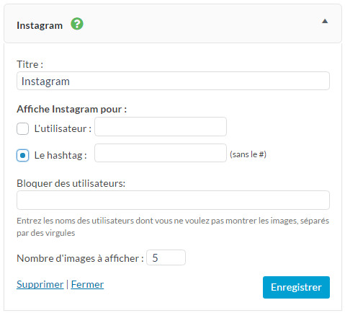
Task: Click the "(sans le #)" hint text
Action: [248, 154]
